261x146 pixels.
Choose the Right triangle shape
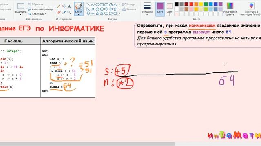point(88,9)
